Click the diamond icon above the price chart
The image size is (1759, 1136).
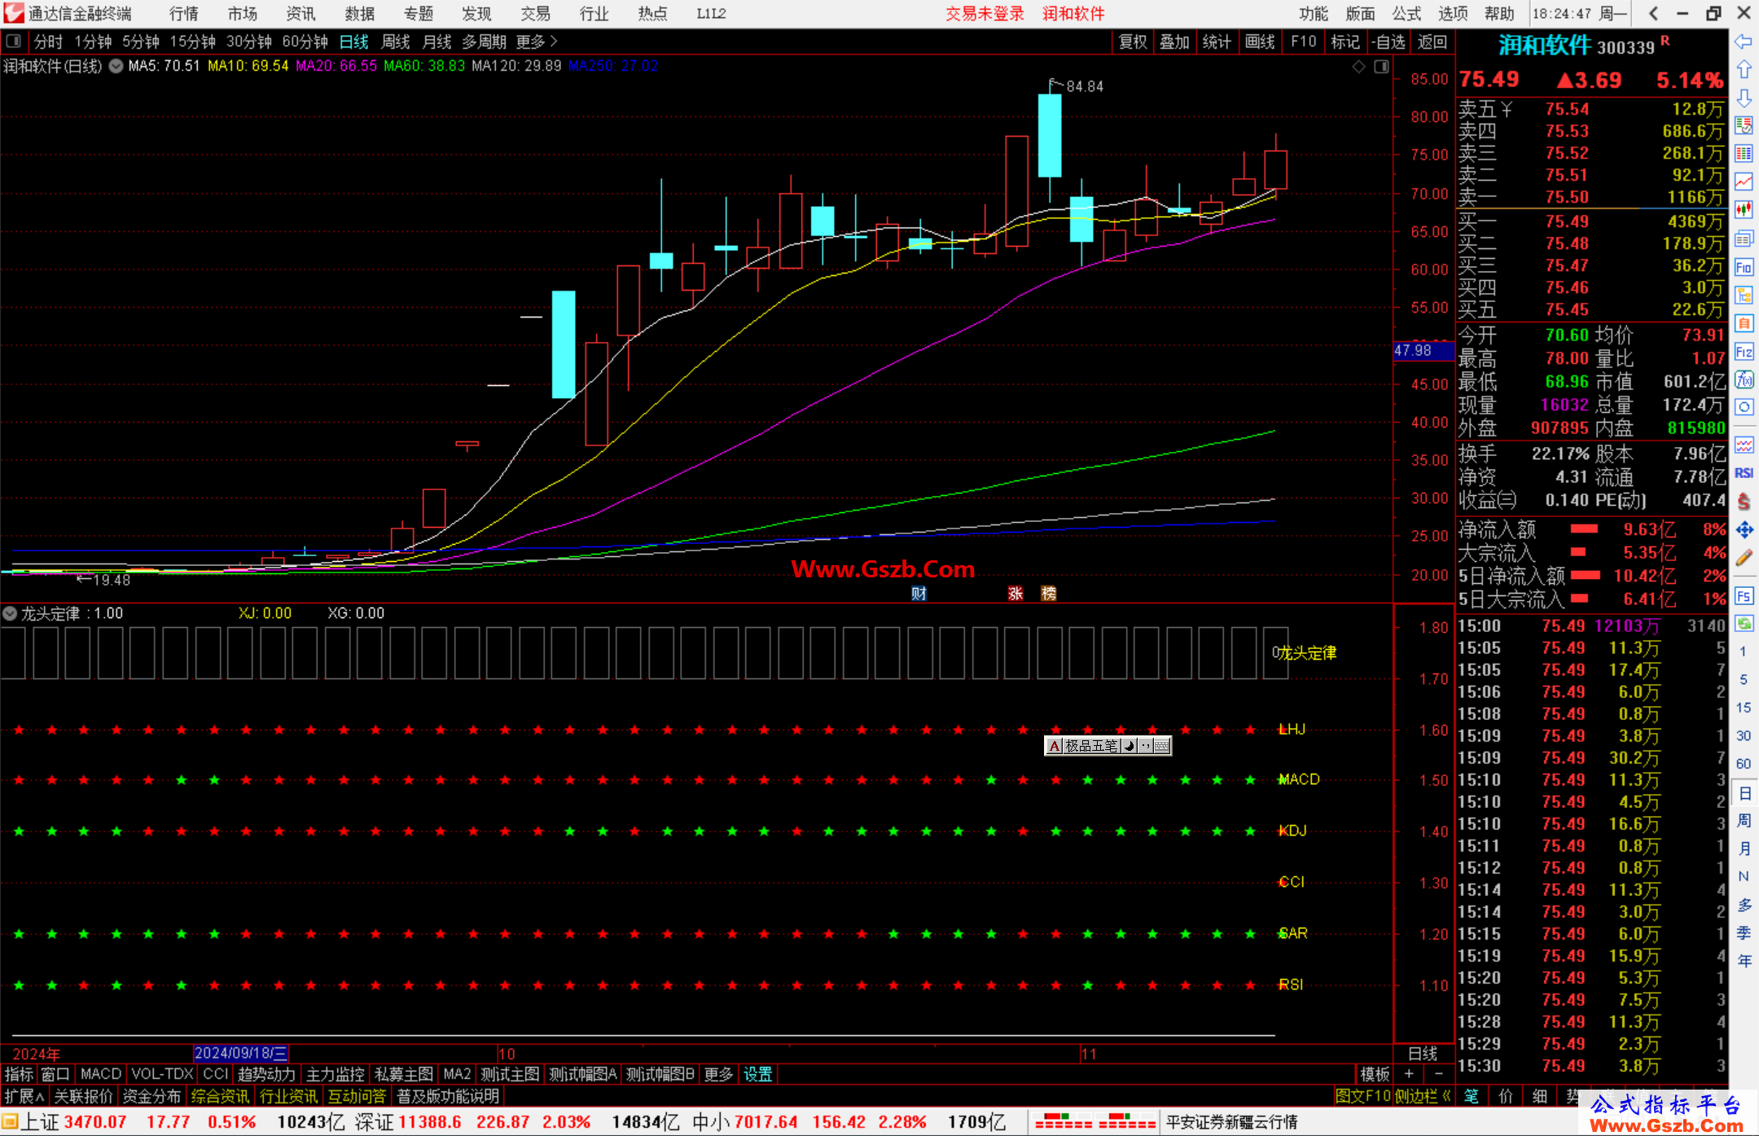pos(1358,67)
